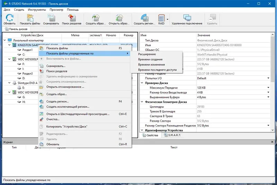Image resolution: width=277 pixels, height=185 pixels.
Task: Close the Журнал panel
Action: 272,142
